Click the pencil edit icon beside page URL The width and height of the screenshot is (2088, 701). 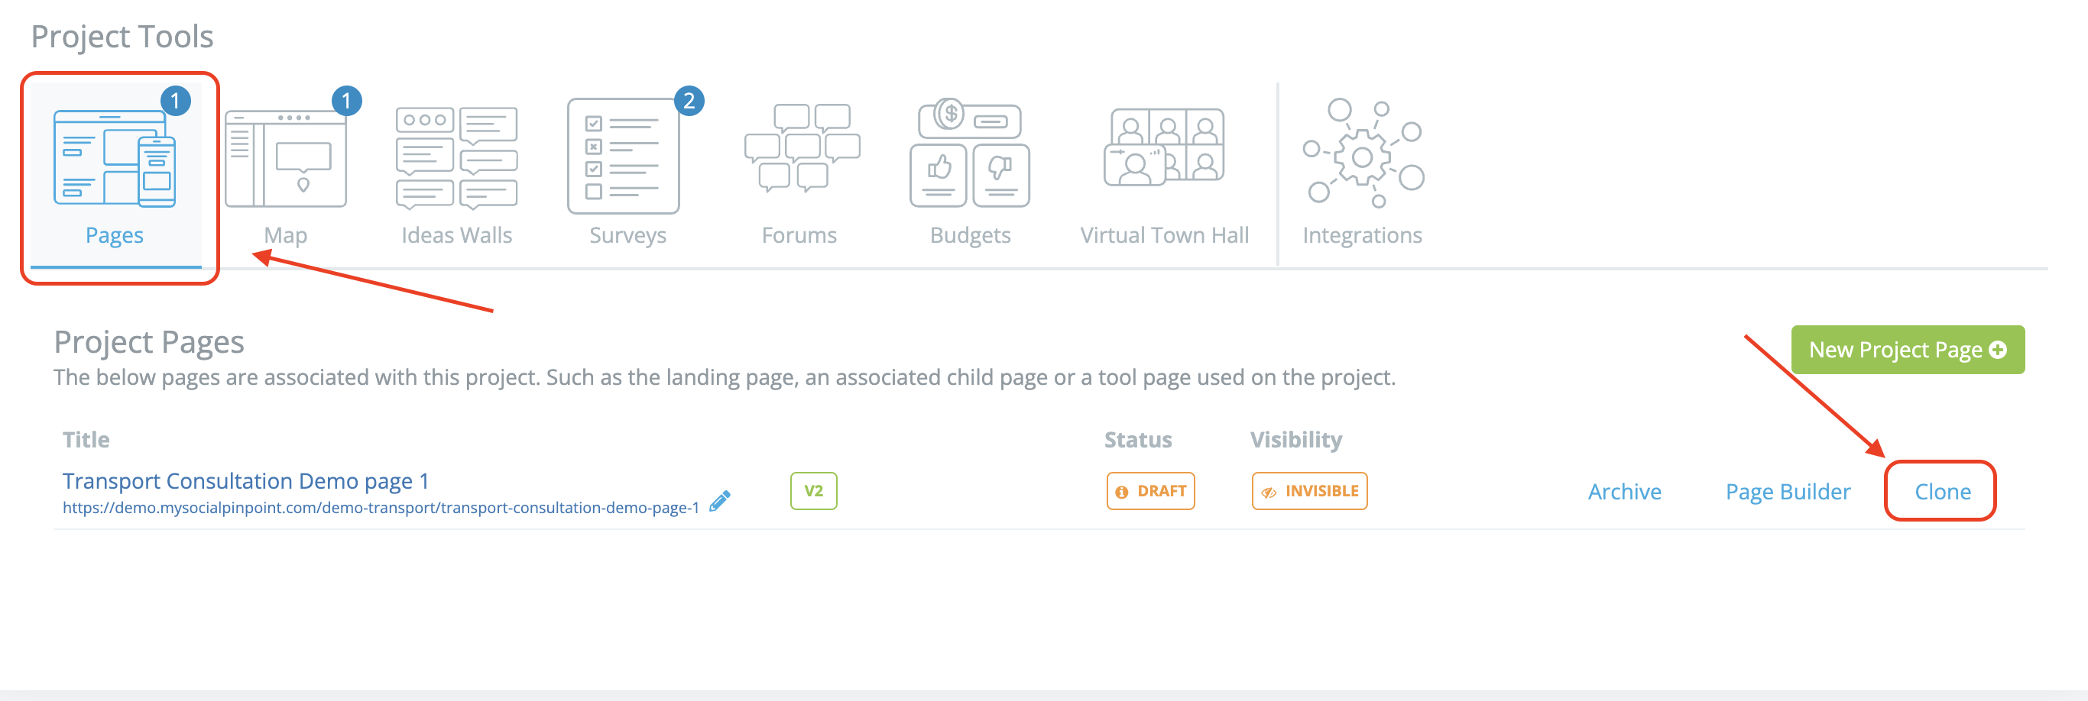[x=720, y=501]
